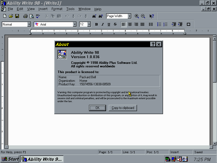Toggle Bold formatting
Screen dimensions: 217x163
pyautogui.click(x=96, y=24)
